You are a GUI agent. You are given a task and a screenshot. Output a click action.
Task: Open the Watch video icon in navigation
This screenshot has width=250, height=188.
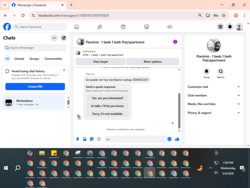coord(123,27)
